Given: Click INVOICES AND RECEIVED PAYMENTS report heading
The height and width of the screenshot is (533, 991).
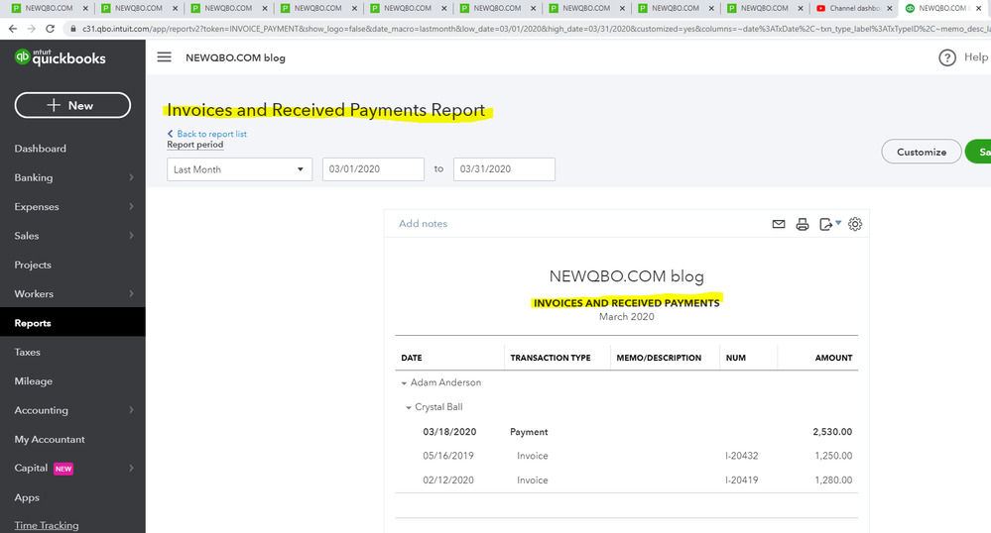Looking at the screenshot, I should 626,303.
